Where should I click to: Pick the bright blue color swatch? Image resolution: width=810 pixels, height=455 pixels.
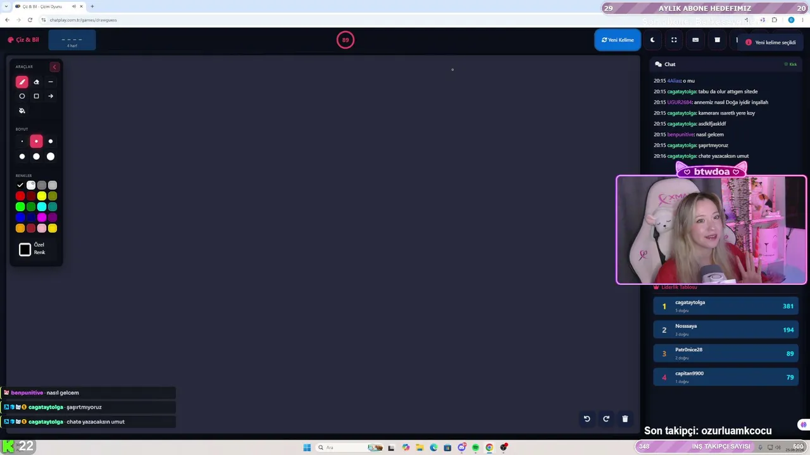(x=20, y=217)
